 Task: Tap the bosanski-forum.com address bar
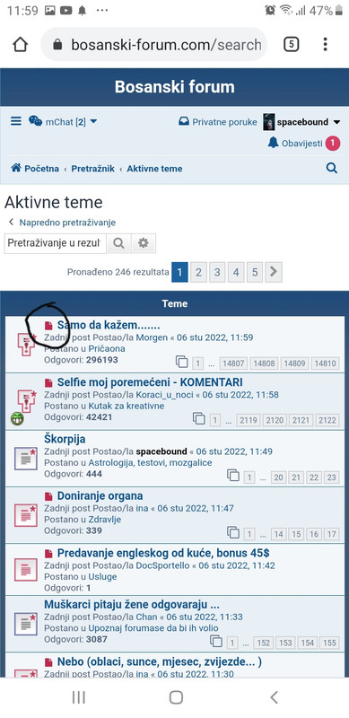tap(154, 44)
